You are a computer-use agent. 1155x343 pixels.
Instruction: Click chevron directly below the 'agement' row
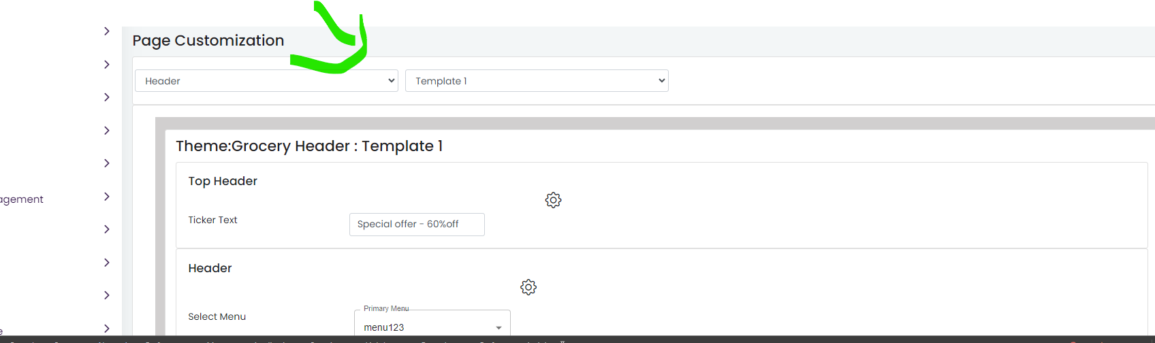click(107, 229)
